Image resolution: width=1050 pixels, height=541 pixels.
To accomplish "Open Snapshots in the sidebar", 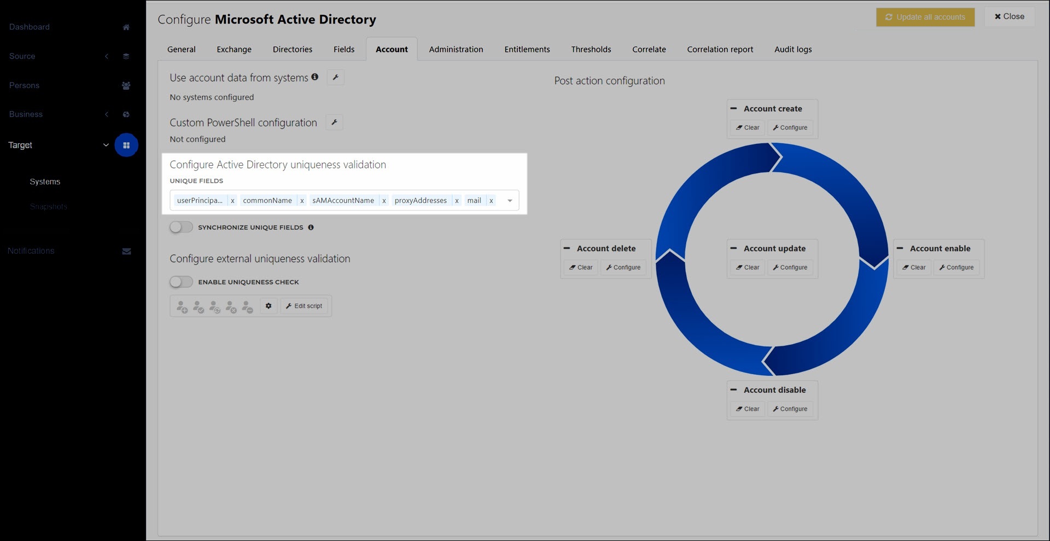I will tap(49, 207).
